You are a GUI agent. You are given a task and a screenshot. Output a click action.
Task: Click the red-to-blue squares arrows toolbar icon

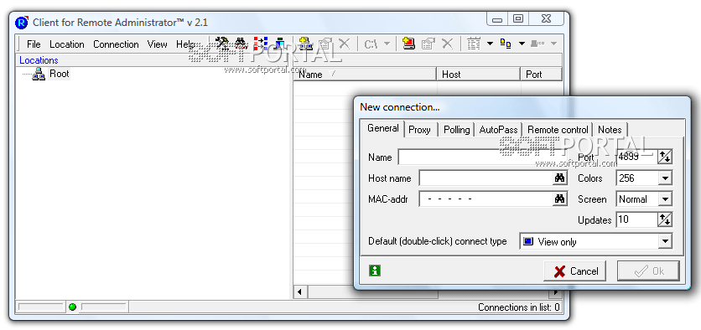(x=261, y=44)
